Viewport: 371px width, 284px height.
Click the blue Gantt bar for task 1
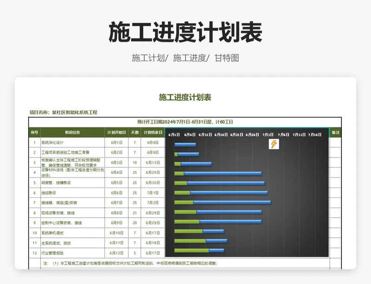point(185,145)
